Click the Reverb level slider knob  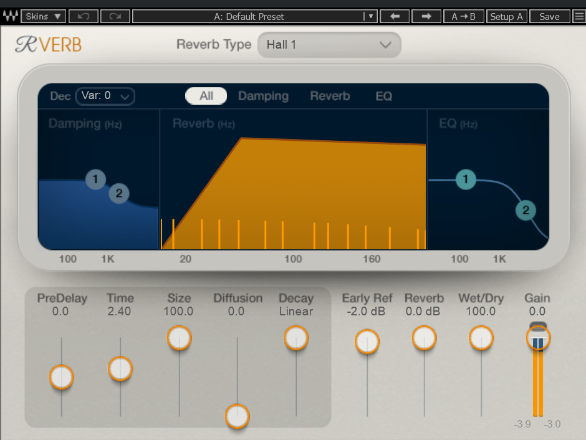click(424, 338)
